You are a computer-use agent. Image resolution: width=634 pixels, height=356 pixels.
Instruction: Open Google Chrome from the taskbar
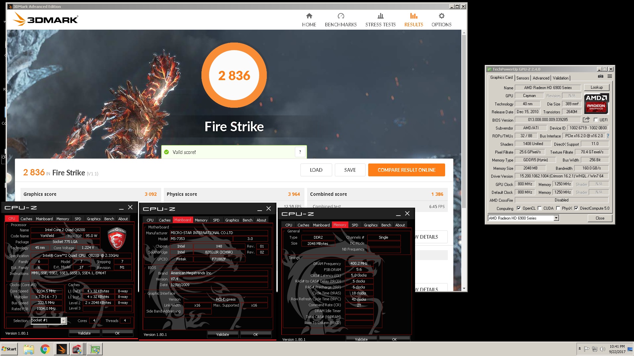45,349
